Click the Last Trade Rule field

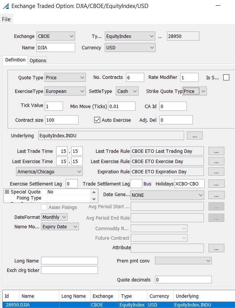[167, 151]
